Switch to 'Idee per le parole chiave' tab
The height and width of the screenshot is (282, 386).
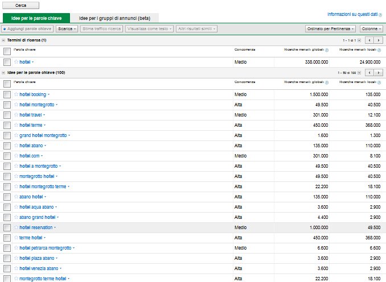pyautogui.click(x=36, y=18)
